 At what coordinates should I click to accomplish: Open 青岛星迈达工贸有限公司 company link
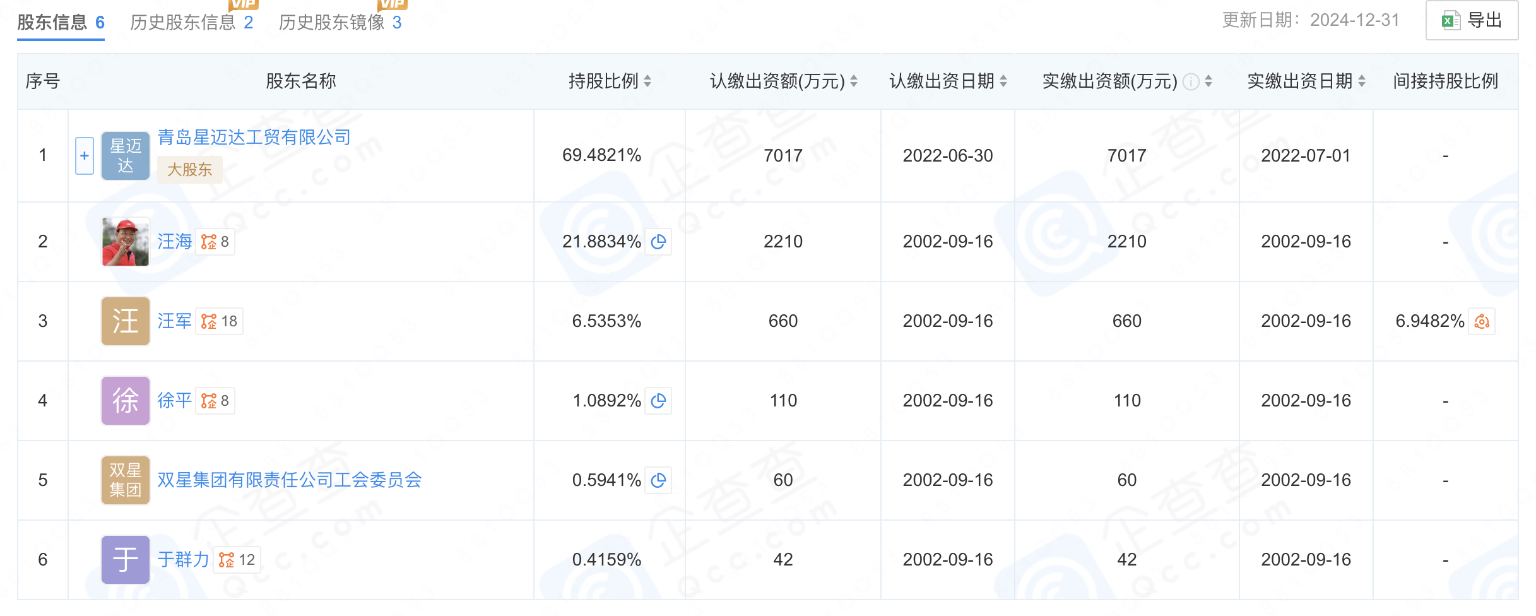[254, 138]
